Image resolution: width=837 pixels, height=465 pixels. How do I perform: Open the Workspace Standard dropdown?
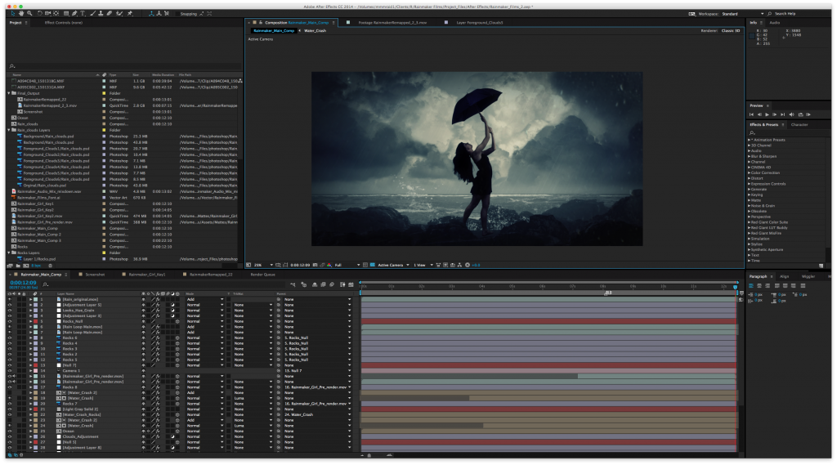point(743,14)
